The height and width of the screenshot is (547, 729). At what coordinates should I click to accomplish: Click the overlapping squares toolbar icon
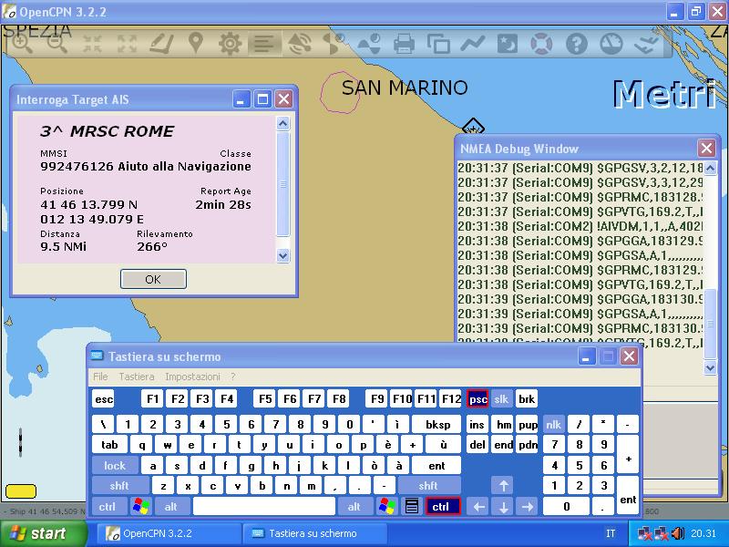[438, 44]
